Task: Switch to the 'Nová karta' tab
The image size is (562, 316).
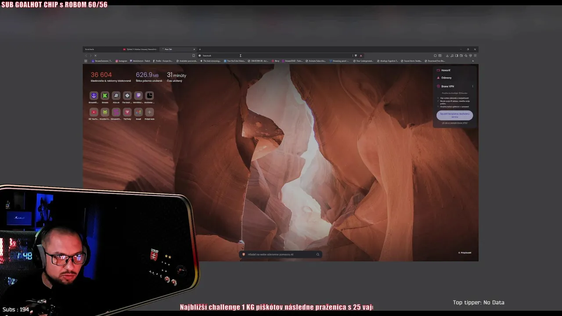Action: click(102, 49)
